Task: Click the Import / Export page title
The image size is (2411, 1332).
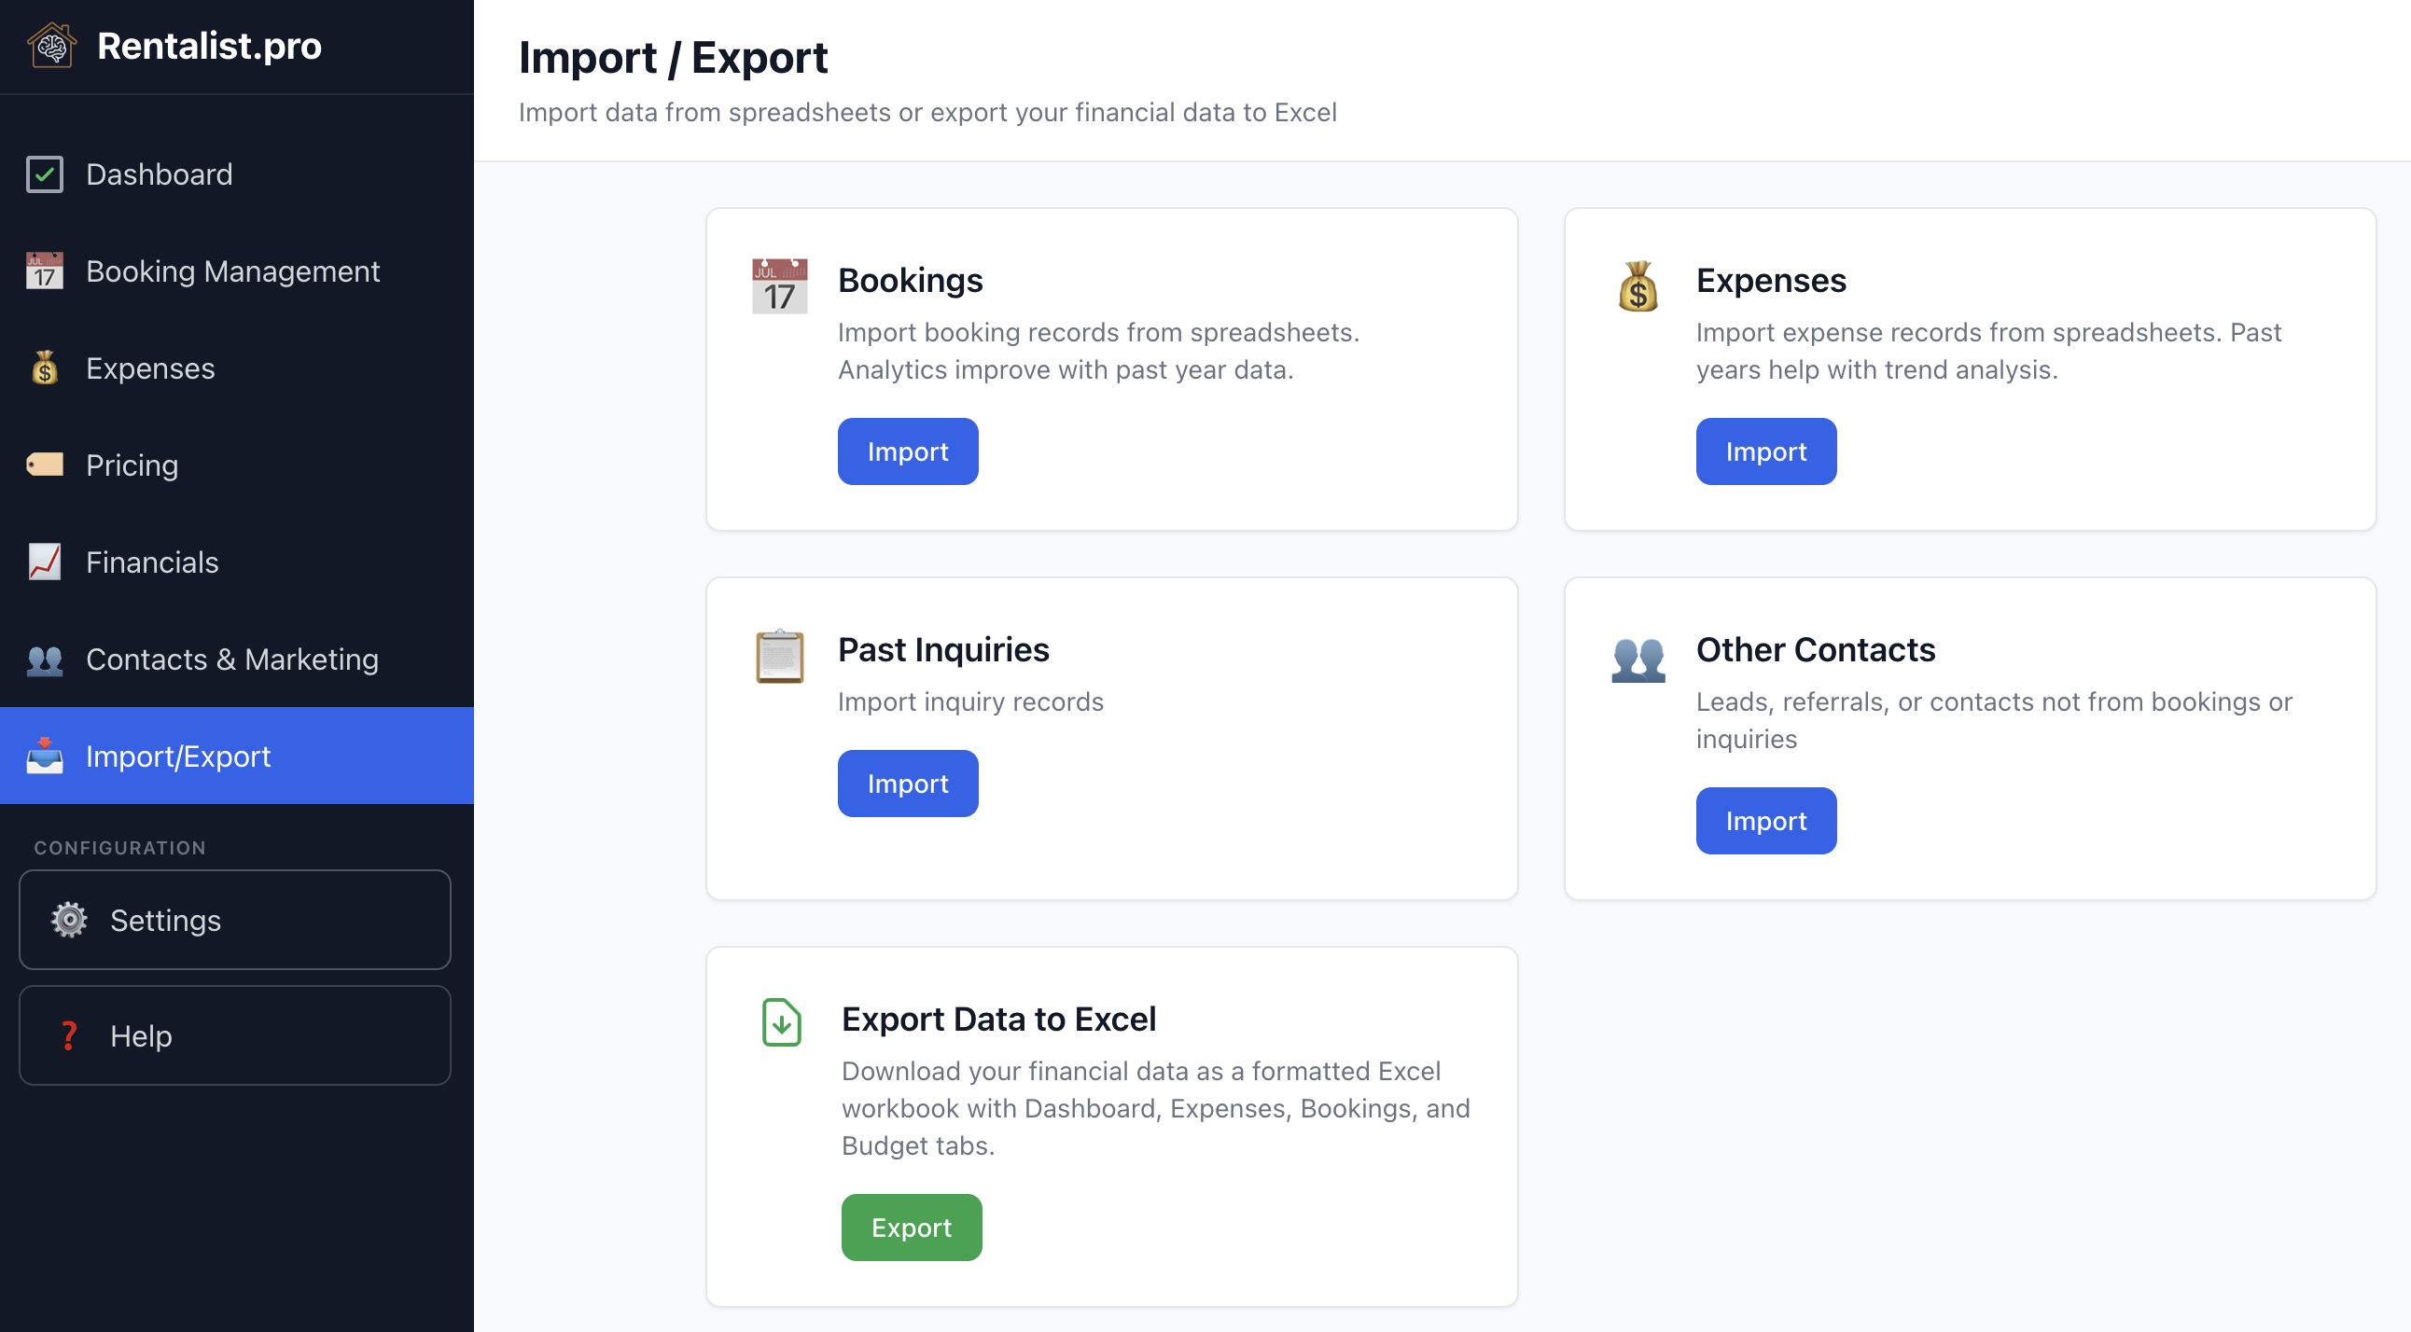Action: (x=673, y=58)
